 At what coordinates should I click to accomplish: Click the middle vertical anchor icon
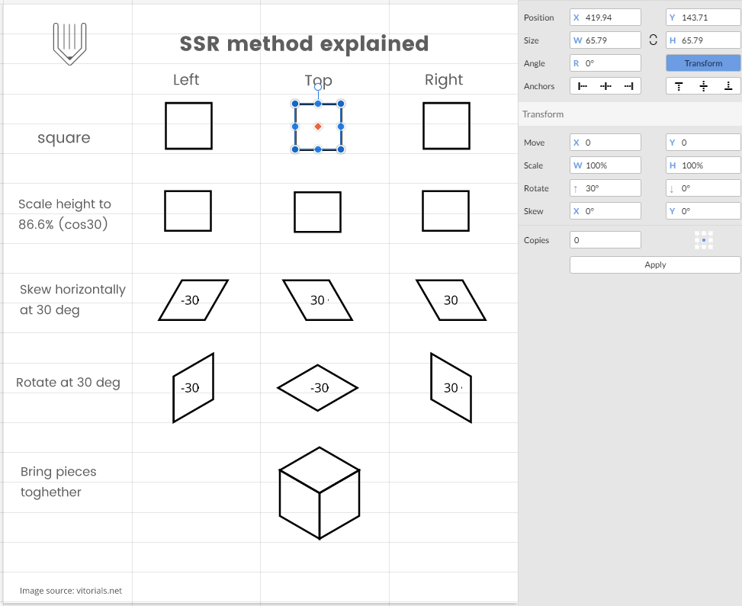704,86
